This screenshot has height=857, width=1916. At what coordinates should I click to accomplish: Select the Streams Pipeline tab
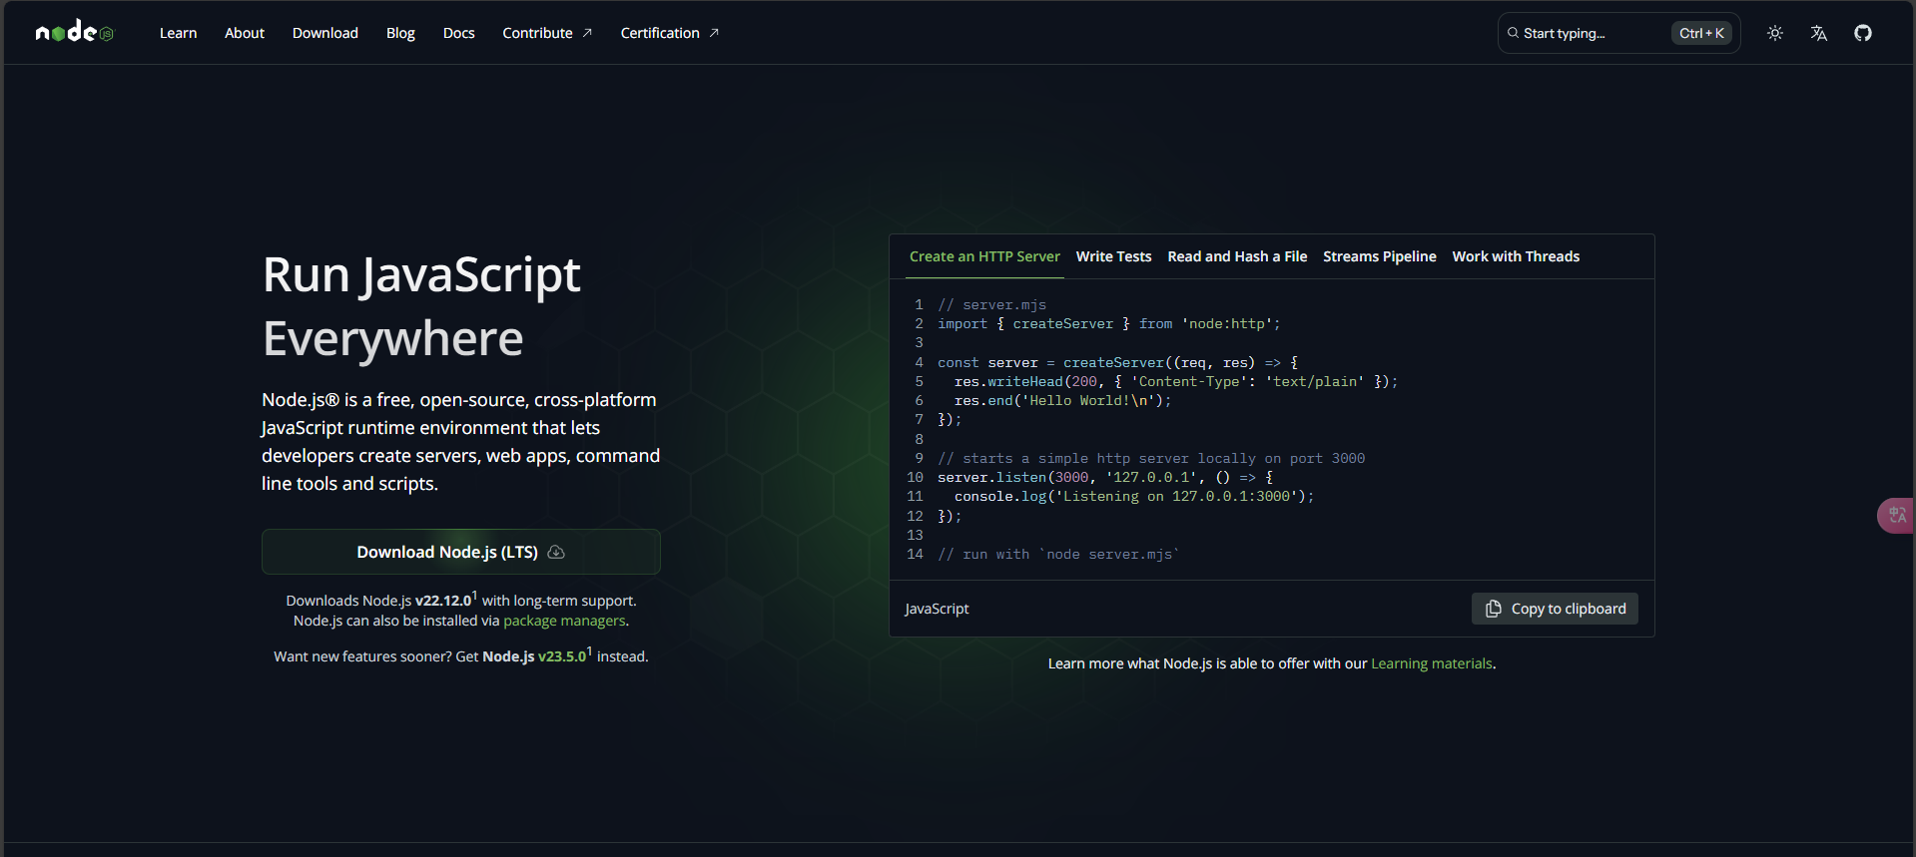coord(1379,256)
